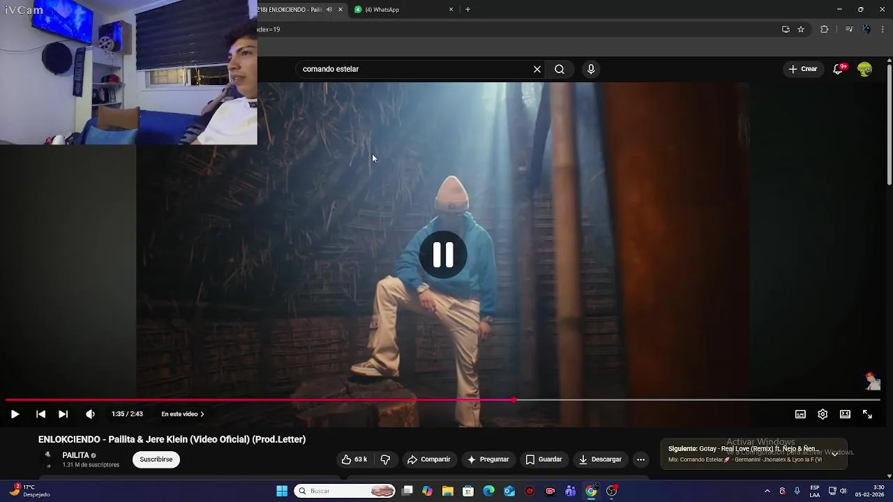Click the Preguntar button
Image resolution: width=893 pixels, height=502 pixels.
point(488,459)
